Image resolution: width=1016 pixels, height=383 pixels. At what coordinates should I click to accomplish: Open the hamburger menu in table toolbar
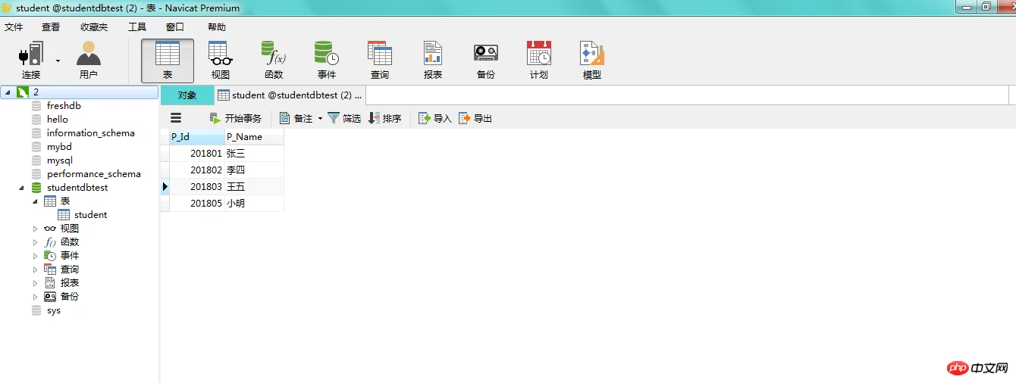point(176,118)
